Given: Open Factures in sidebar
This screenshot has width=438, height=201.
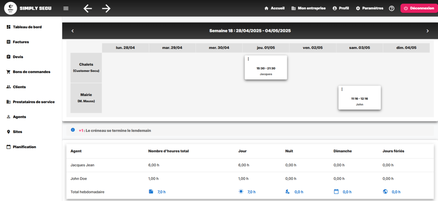Looking at the screenshot, I should click(x=21, y=42).
